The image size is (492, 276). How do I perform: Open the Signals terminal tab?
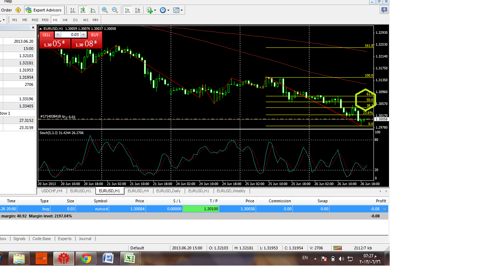coord(19,239)
